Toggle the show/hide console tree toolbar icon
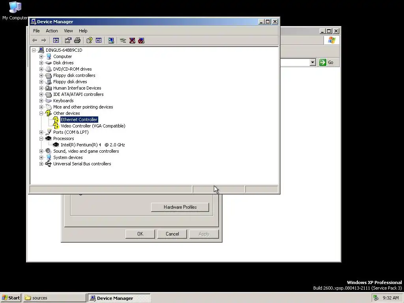Screen dimensions: 404x303 [56, 41]
